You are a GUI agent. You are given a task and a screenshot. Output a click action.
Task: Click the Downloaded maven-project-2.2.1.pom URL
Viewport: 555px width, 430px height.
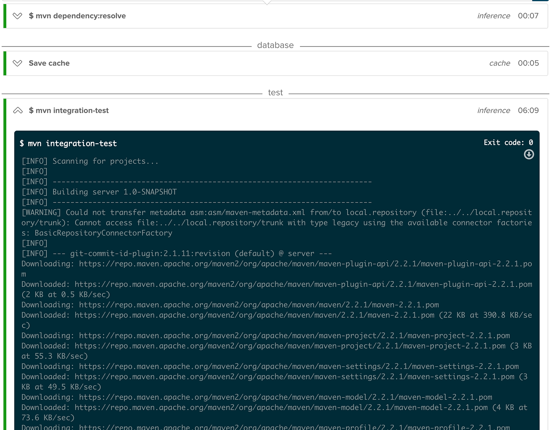tap(290, 346)
